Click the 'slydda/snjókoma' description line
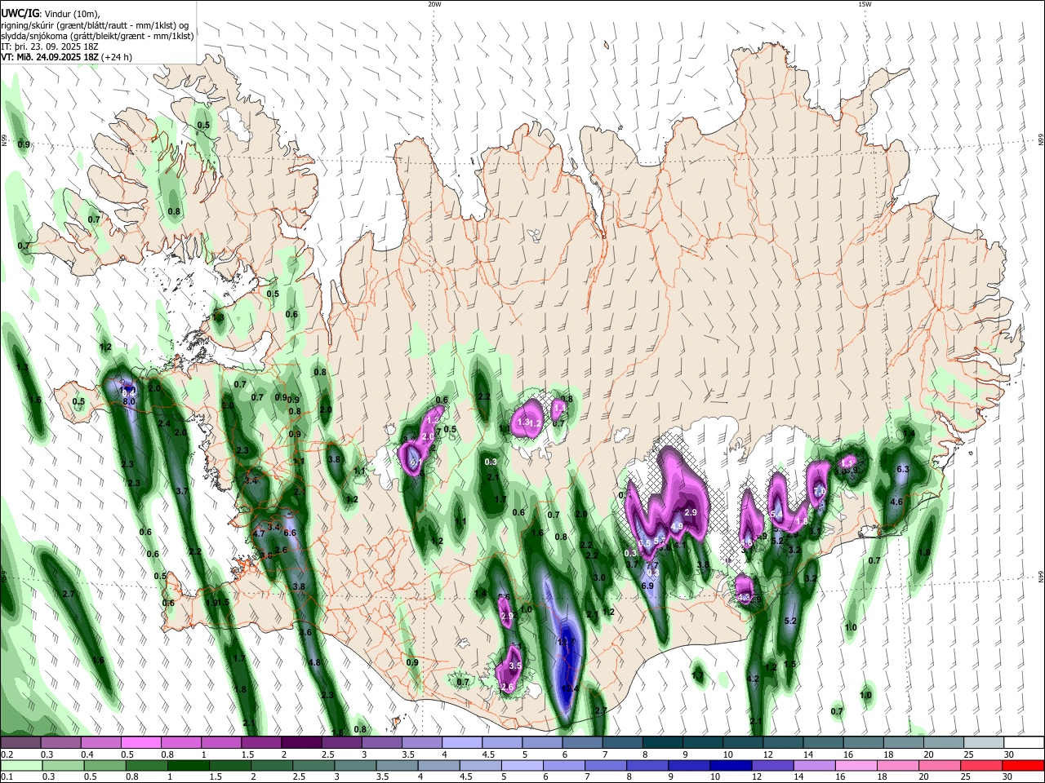The width and height of the screenshot is (1045, 783). tap(97, 36)
